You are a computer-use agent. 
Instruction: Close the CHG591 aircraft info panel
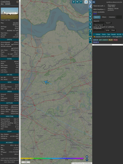point(17,2)
